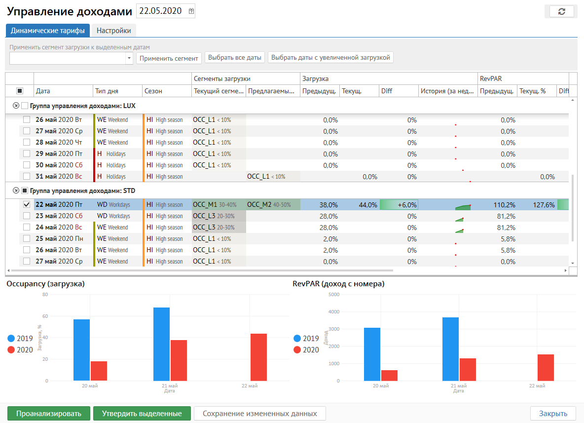Select the Динамические тарифы tab
The image size is (584, 423).
click(x=47, y=31)
